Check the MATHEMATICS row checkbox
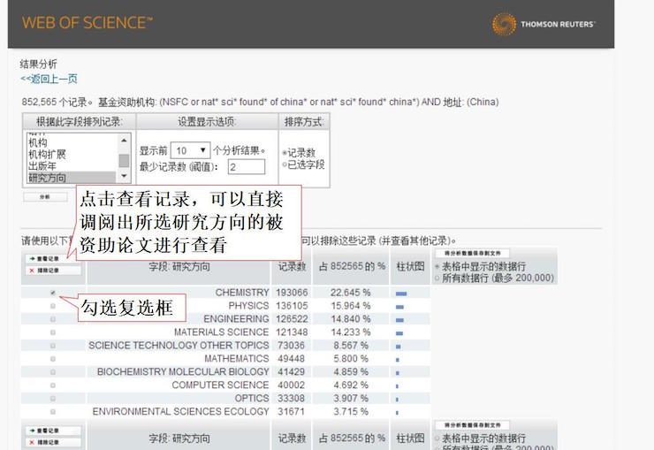The width and height of the screenshot is (654, 450). point(53,359)
